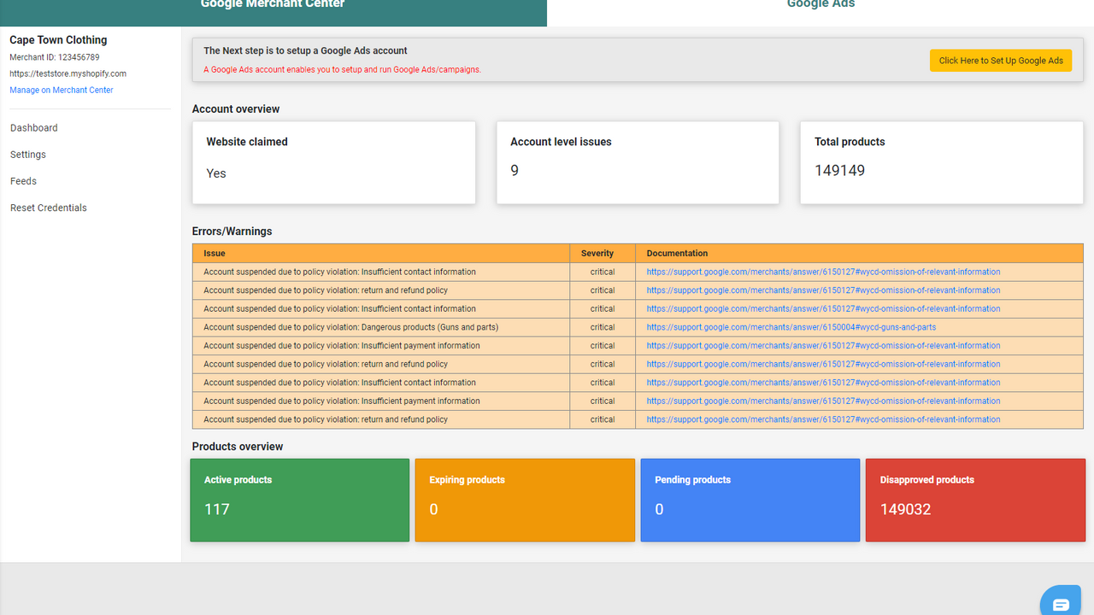Screen dimensions: 1094x615
Task: Open Feeds in the sidebar
Action: 23,181
